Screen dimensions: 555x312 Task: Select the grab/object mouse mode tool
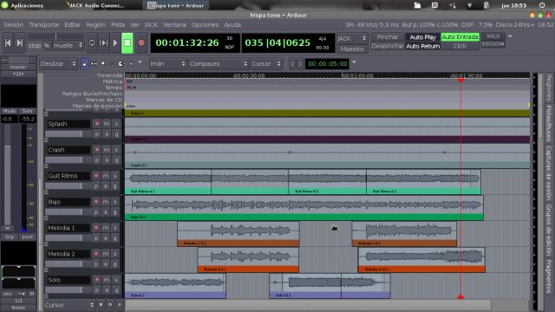pos(84,64)
